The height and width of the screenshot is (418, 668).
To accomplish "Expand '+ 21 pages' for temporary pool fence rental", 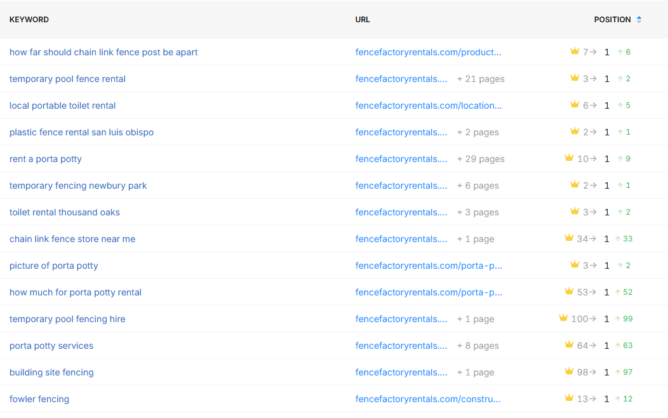I will (x=481, y=79).
